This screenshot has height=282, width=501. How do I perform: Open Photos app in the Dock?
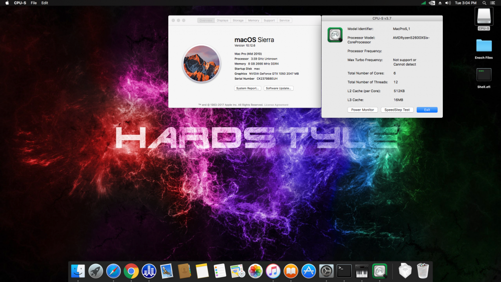tap(256, 271)
